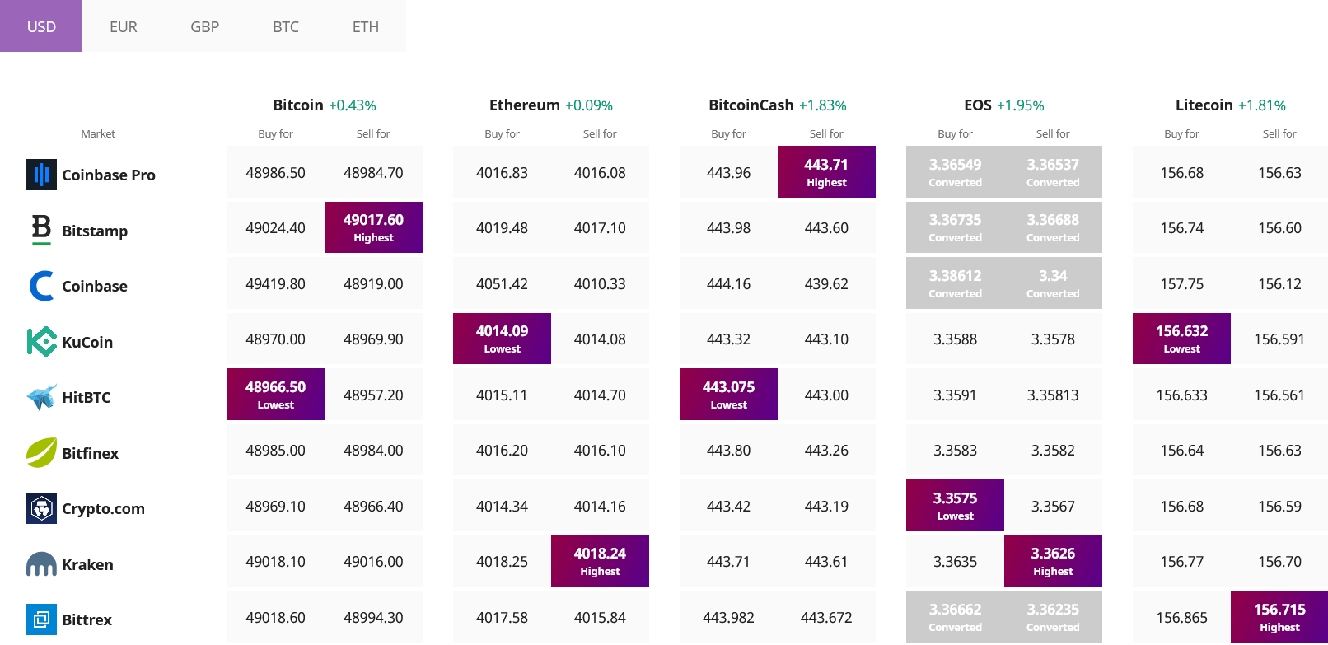1328x645 pixels.
Task: Select Kraken's highest EOS sell price 3.3626
Action: pyautogui.click(x=1053, y=561)
